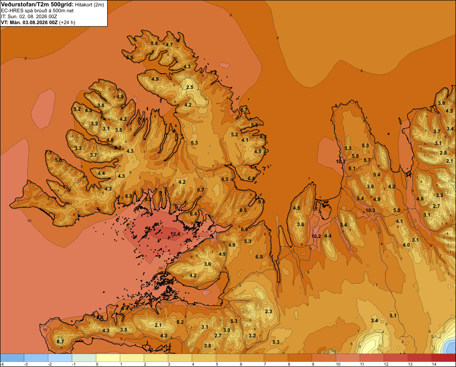Pick the 10 to 11 legend color swatch

coord(348,358)
